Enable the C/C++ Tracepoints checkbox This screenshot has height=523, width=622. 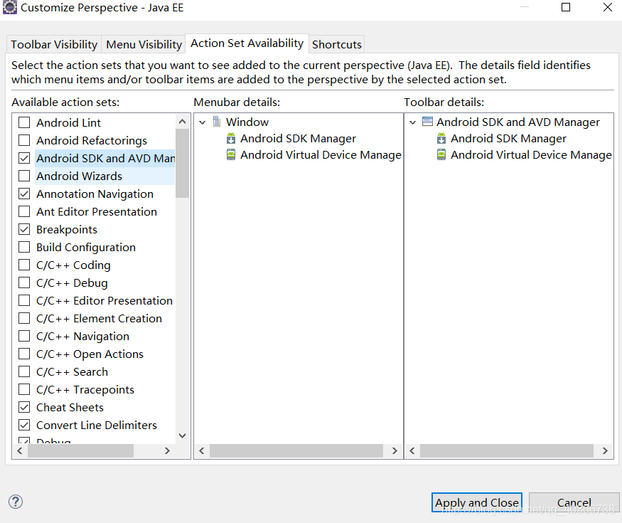tap(24, 389)
